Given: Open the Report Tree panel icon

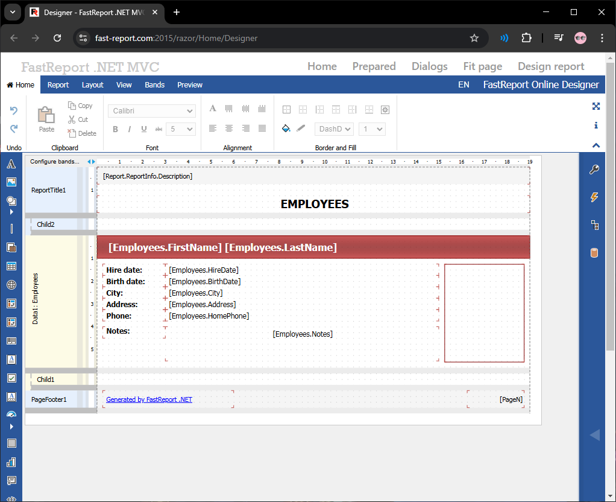Looking at the screenshot, I should click(x=595, y=225).
